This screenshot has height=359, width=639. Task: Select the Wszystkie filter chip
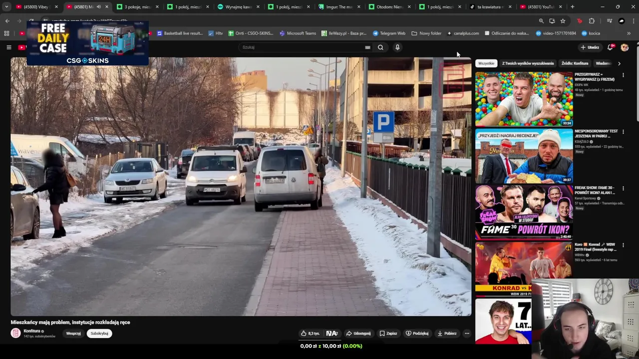486,63
